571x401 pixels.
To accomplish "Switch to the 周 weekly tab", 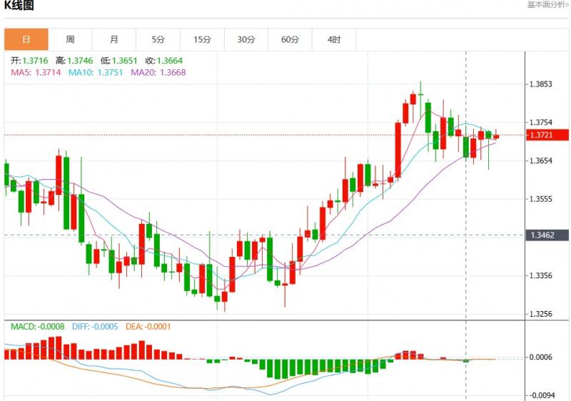I will coord(70,39).
